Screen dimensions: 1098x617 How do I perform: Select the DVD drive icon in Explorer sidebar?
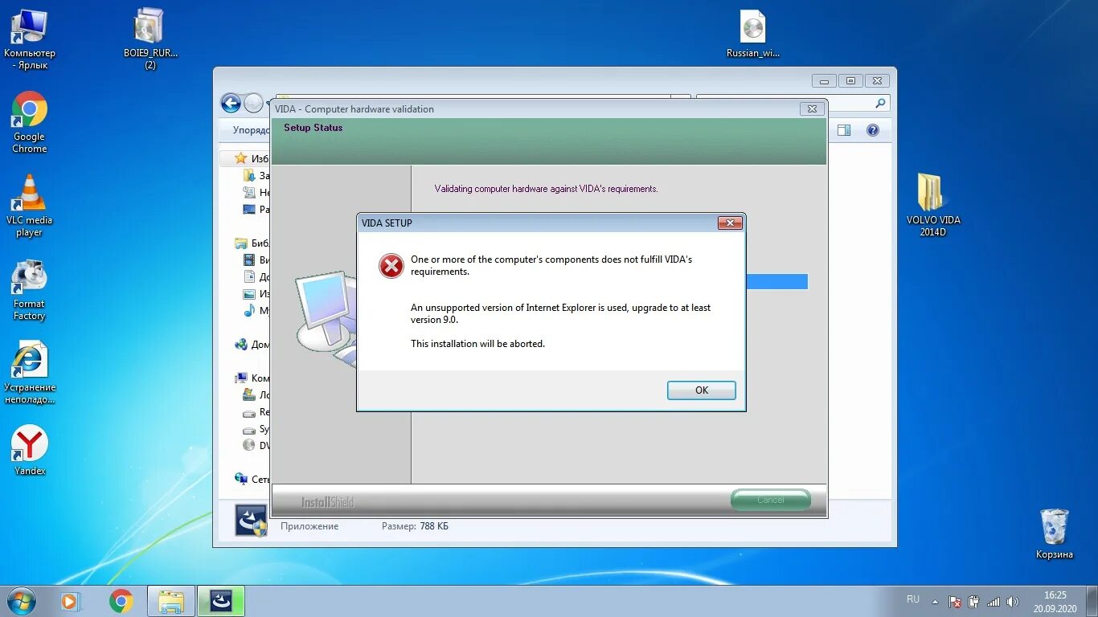pyautogui.click(x=249, y=445)
